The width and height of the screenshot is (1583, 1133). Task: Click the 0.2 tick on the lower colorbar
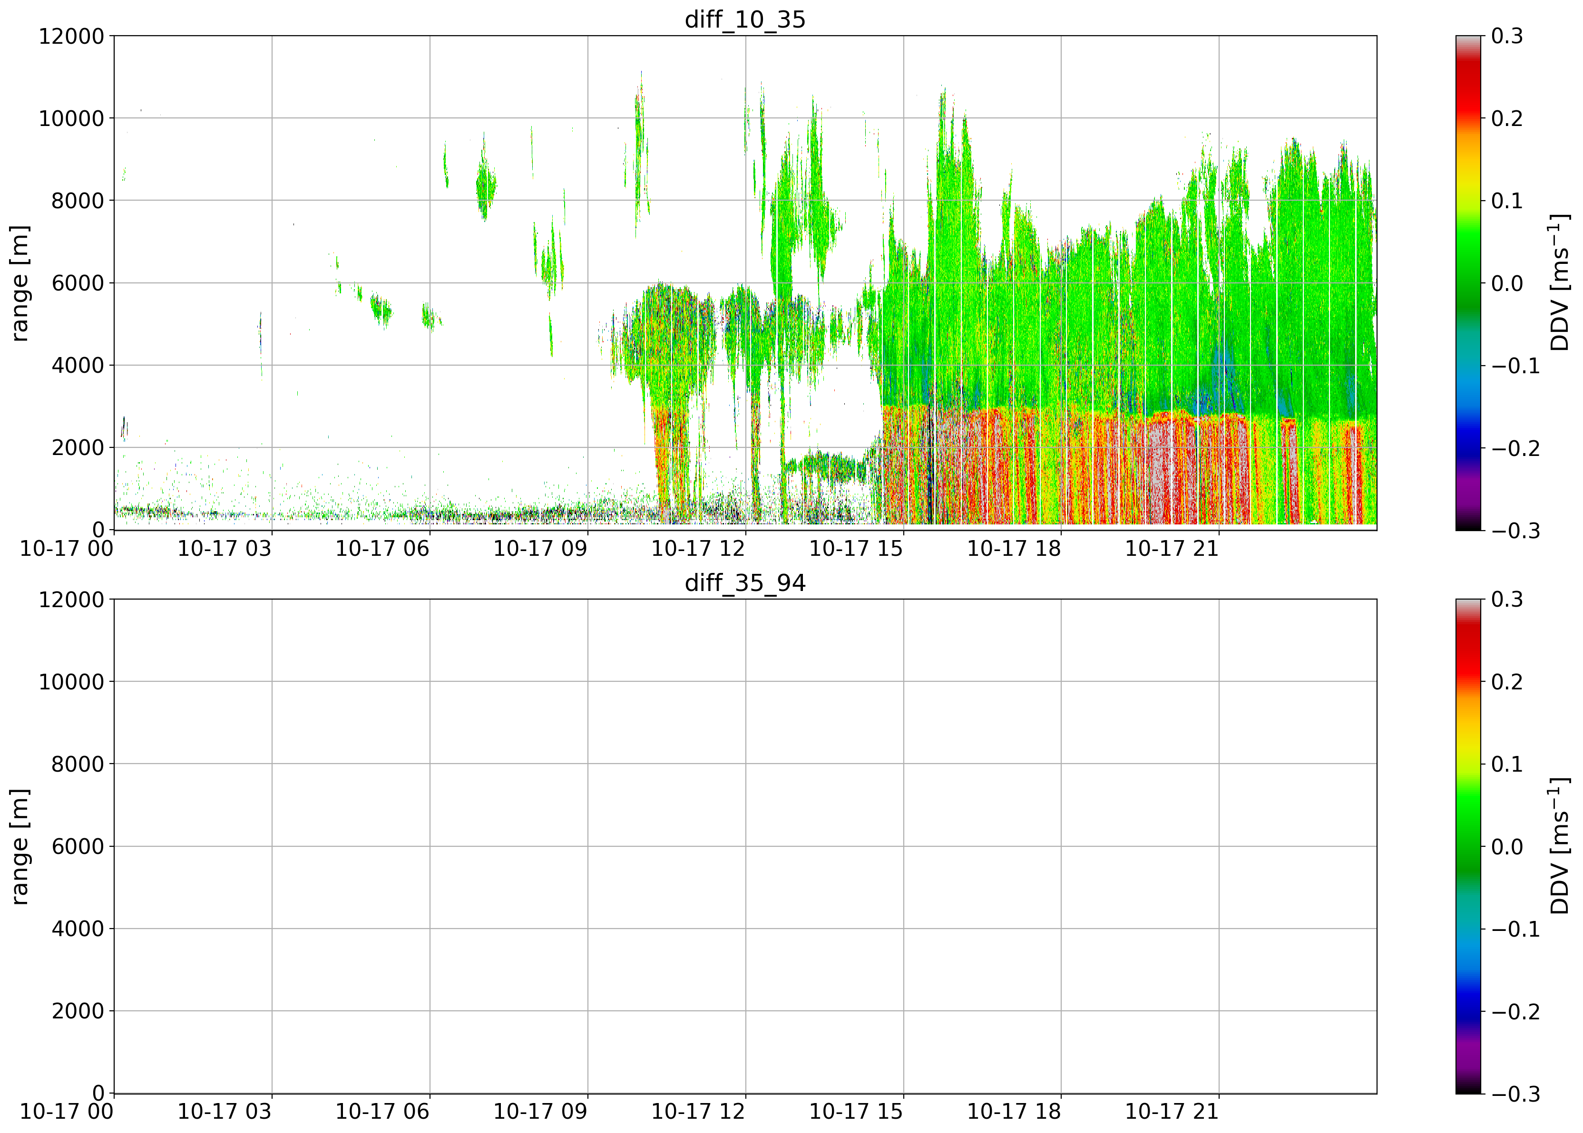pyautogui.click(x=1508, y=682)
